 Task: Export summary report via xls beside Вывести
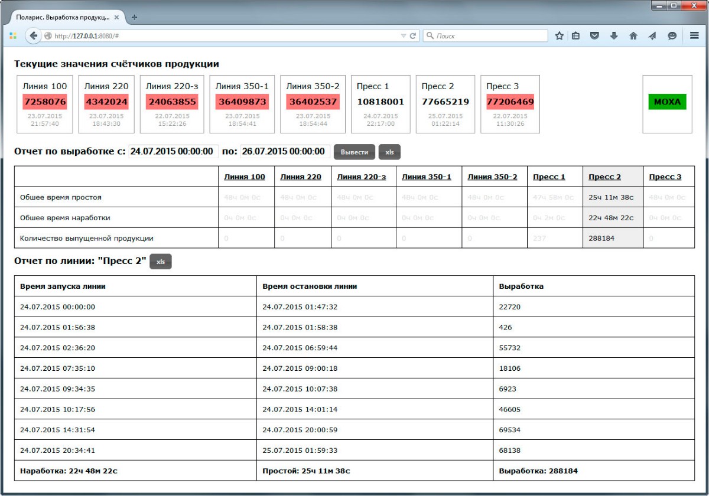[389, 152]
